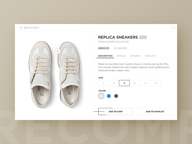Switch to the Size & Fit tab
This screenshot has height=144, width=192.
tap(150, 56)
